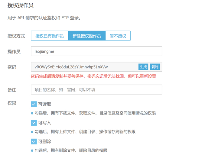Disable the 可删除 permission checkbox
This screenshot has height=158, width=205.
click(34, 142)
